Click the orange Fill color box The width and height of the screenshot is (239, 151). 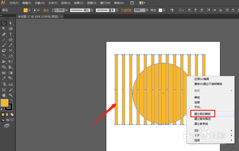(5, 103)
